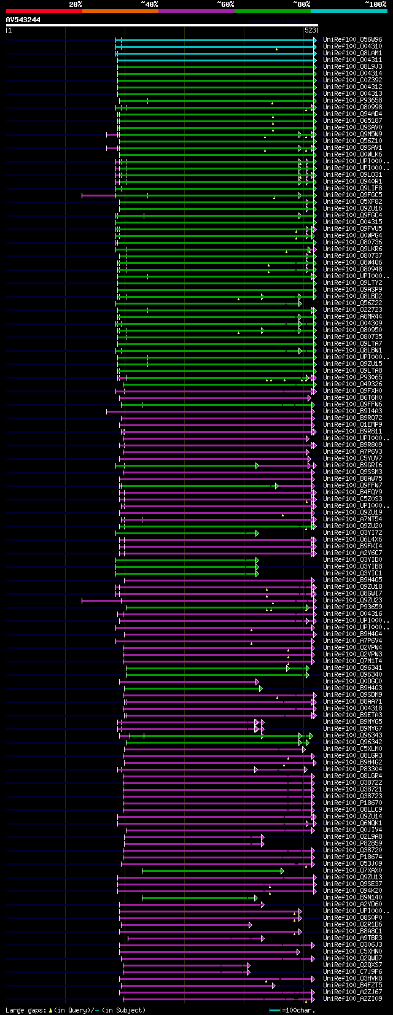Click the UniRef100_B9I4A3 label

pos(352,411)
